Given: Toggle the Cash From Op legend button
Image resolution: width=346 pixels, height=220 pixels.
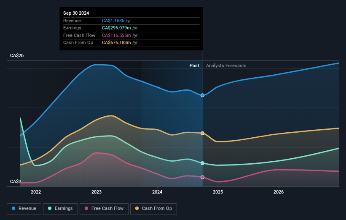Looking at the screenshot, I should [153, 209].
